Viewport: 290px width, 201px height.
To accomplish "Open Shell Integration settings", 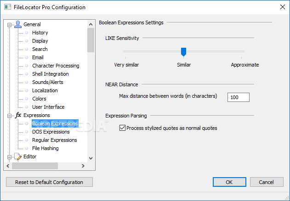I will pyautogui.click(x=50, y=74).
